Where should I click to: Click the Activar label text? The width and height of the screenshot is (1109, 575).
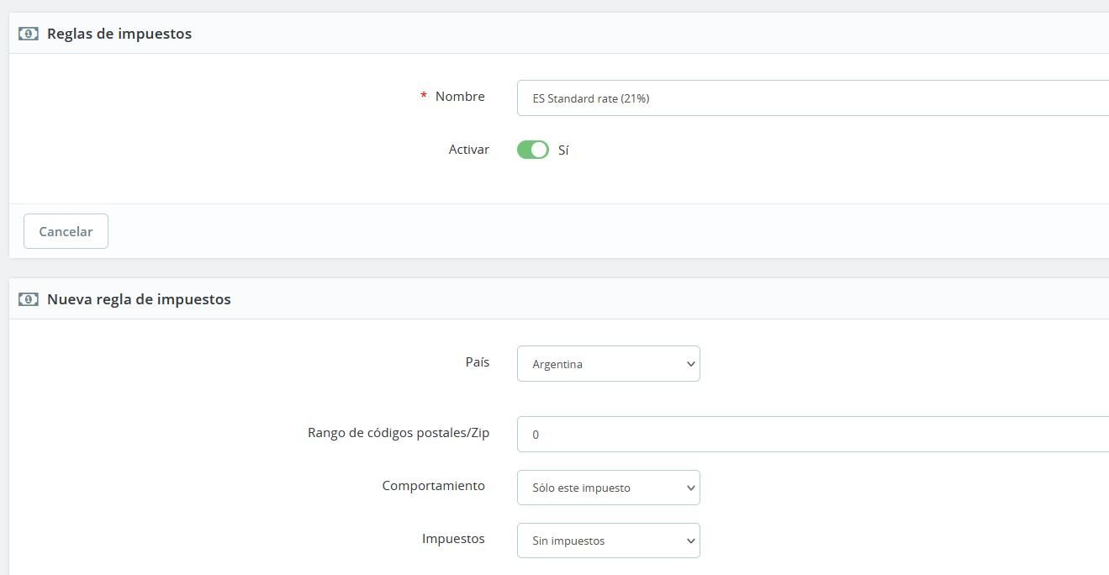[x=468, y=149]
